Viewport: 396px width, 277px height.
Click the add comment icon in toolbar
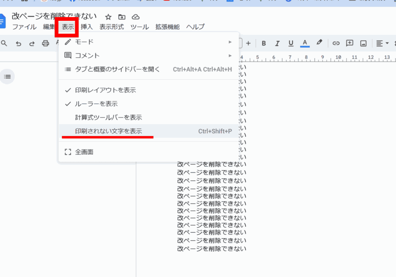(350, 43)
